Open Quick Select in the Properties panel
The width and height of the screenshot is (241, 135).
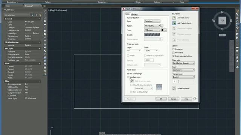click(x=40, y=15)
